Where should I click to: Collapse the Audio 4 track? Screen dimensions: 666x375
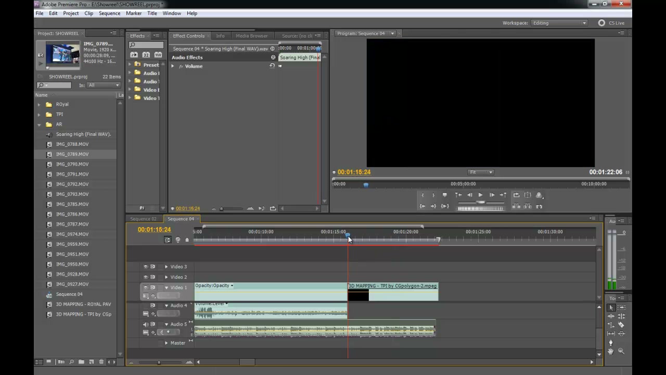(x=166, y=306)
